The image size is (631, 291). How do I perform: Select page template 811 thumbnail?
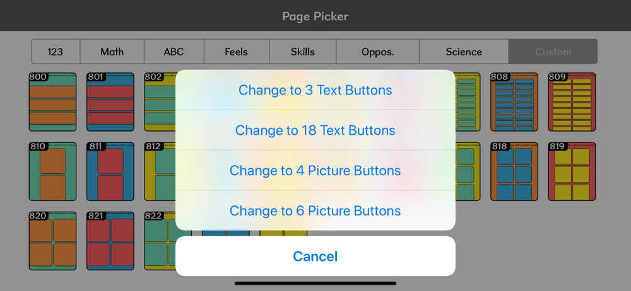pyautogui.click(x=110, y=171)
